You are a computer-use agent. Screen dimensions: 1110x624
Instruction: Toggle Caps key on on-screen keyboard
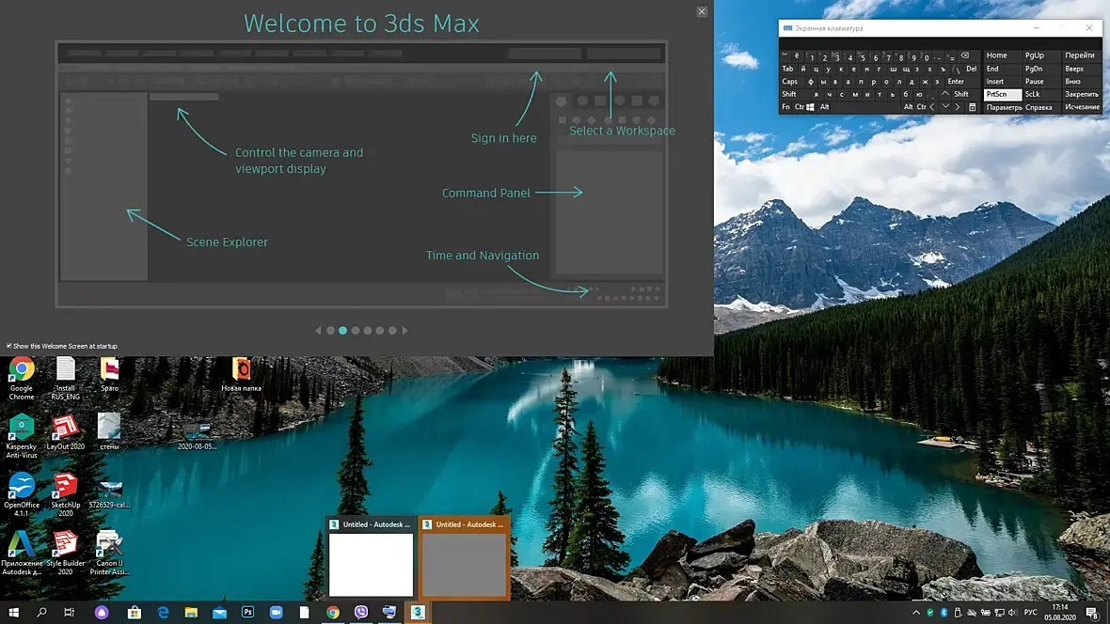point(790,82)
